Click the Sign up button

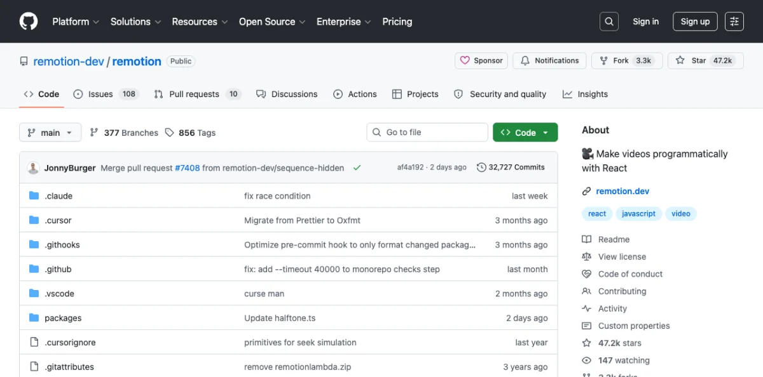695,22
